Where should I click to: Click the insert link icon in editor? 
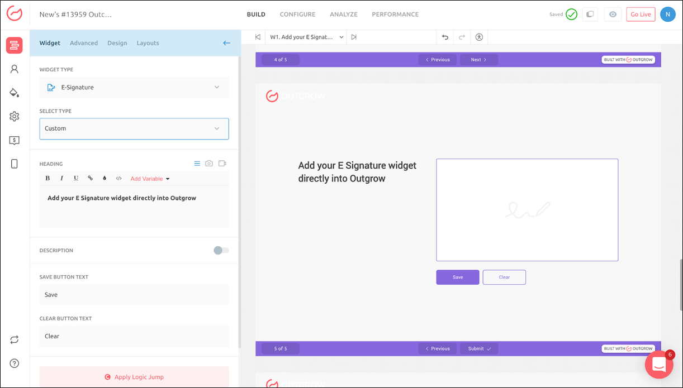(90, 179)
